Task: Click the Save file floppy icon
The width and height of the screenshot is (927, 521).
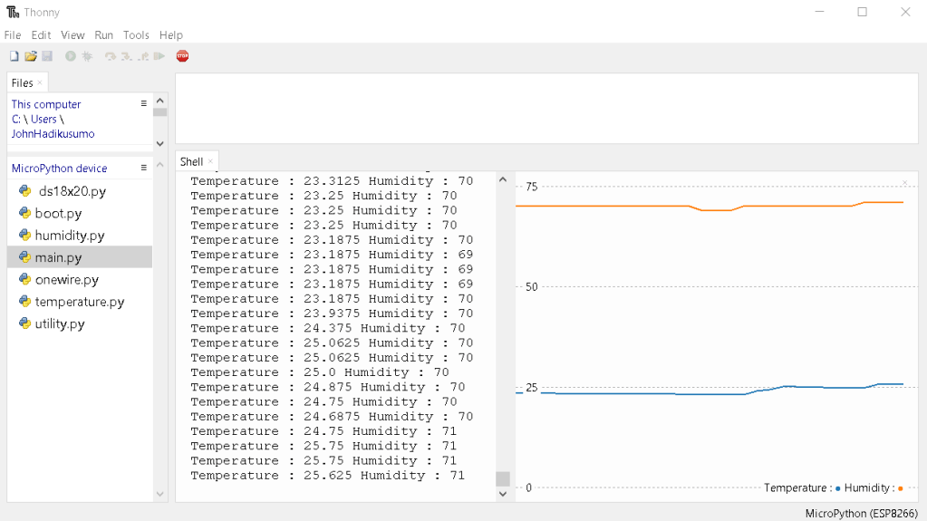Action: 47,56
